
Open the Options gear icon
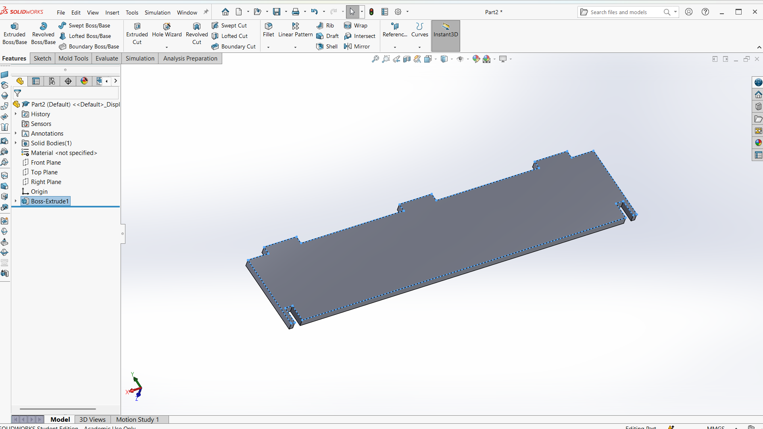tap(398, 12)
